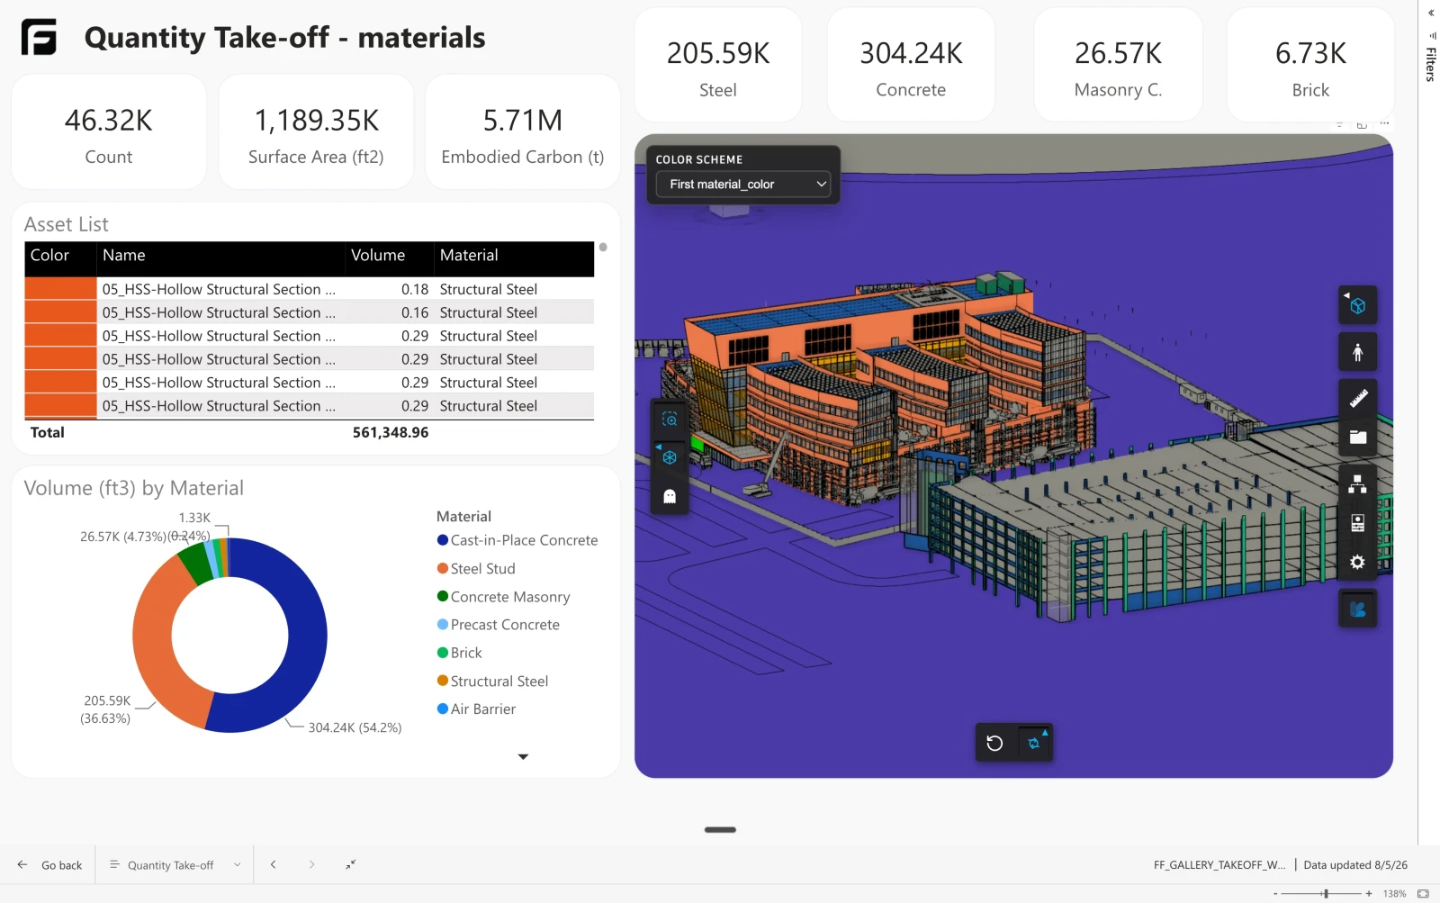Open the properties panel icon
The width and height of the screenshot is (1440, 903).
point(1357,523)
